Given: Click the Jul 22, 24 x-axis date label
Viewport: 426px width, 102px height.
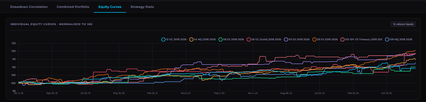Looking at the screenshot, I should pyautogui.click(x=319, y=93).
